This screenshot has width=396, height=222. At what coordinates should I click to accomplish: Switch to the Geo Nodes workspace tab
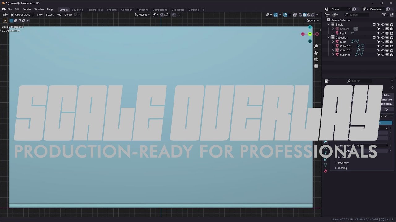click(x=178, y=10)
